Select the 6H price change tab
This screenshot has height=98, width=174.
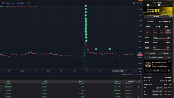(161, 31)
